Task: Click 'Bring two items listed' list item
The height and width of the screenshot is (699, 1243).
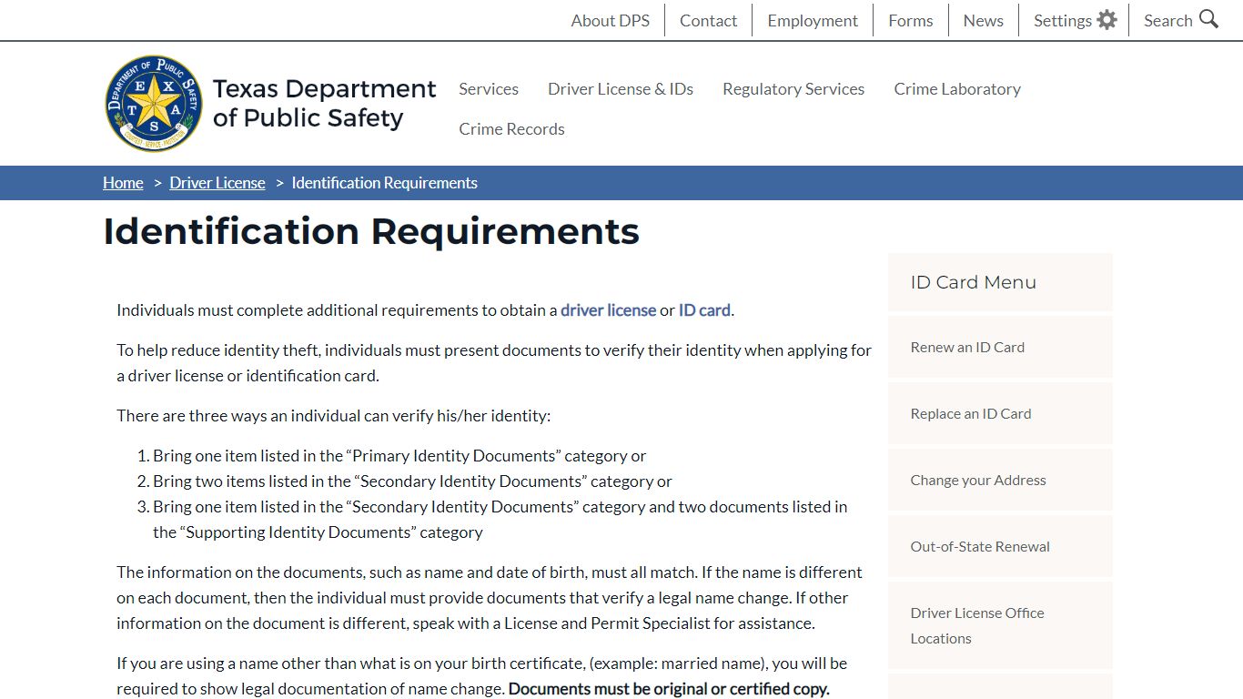Action: [412, 481]
